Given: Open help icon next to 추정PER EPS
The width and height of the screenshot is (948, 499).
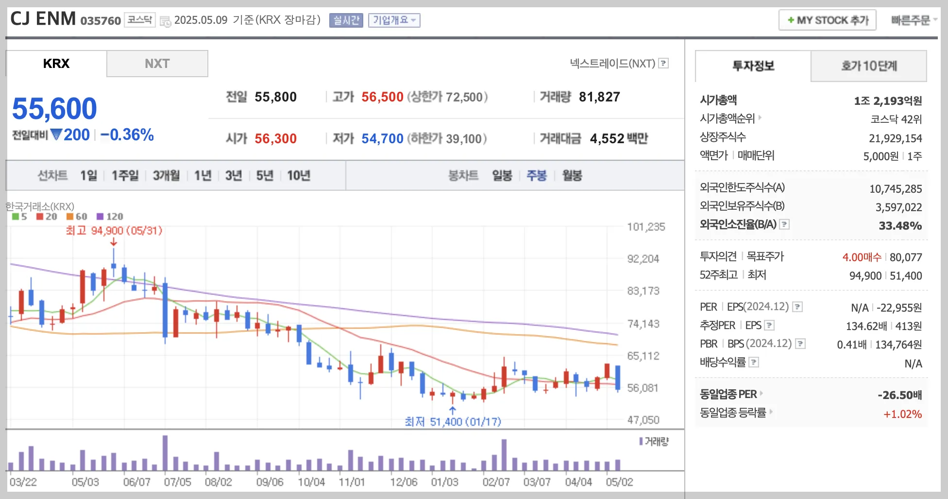Looking at the screenshot, I should (x=769, y=325).
